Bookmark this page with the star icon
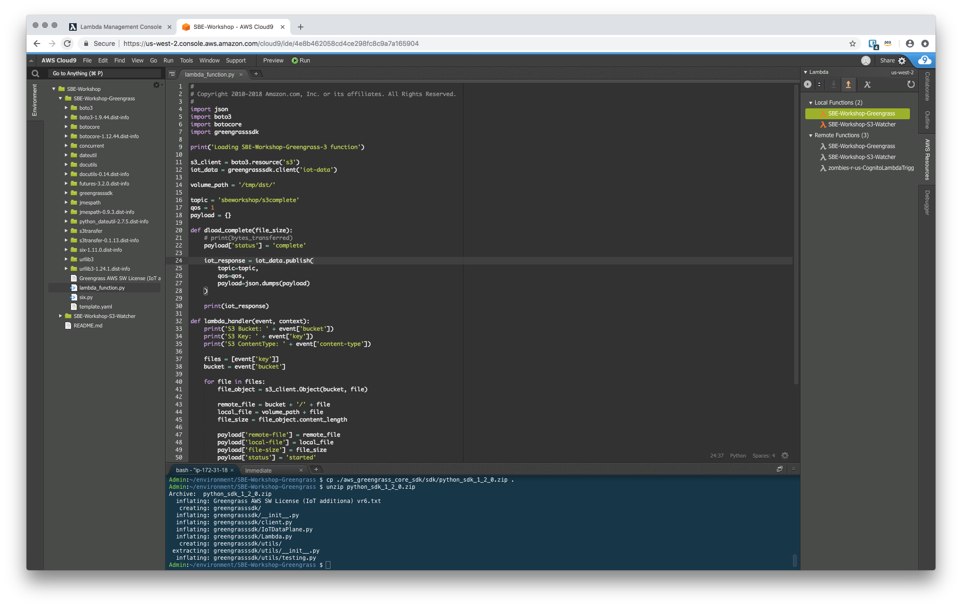The width and height of the screenshot is (962, 608). [853, 44]
